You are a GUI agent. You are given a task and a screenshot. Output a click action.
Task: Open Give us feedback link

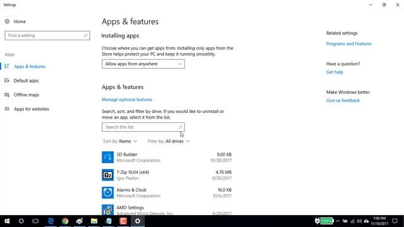tap(343, 100)
